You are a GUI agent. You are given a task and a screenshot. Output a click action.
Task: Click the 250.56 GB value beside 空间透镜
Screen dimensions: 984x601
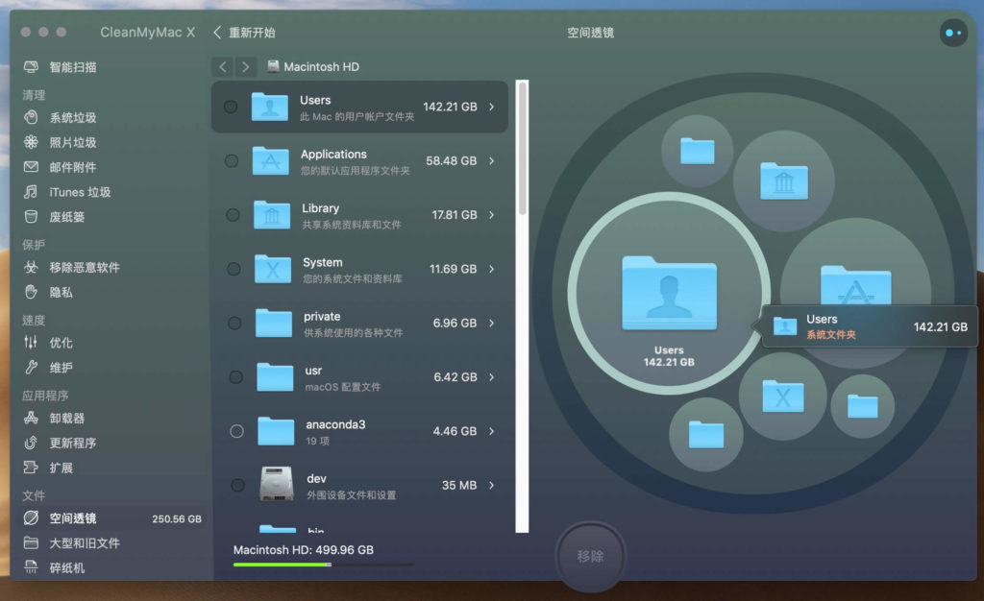177,518
